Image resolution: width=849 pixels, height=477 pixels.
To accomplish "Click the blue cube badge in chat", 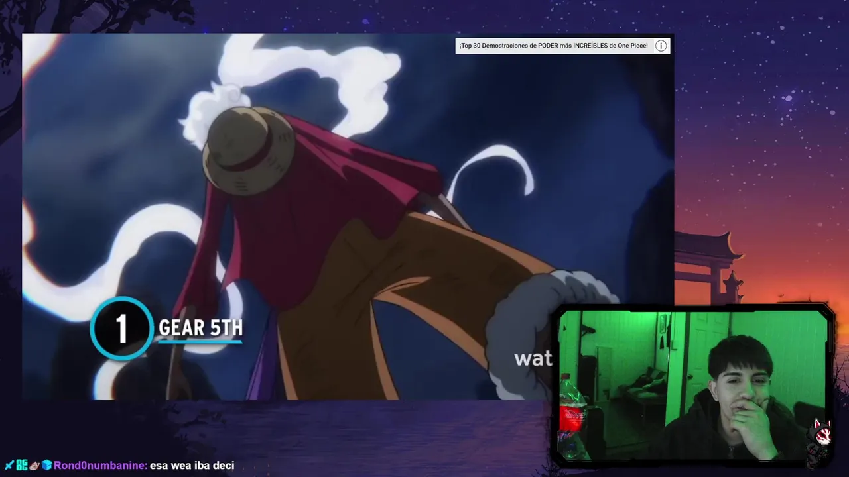I will point(46,465).
